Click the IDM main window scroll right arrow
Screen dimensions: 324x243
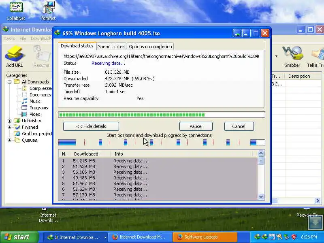318,200
